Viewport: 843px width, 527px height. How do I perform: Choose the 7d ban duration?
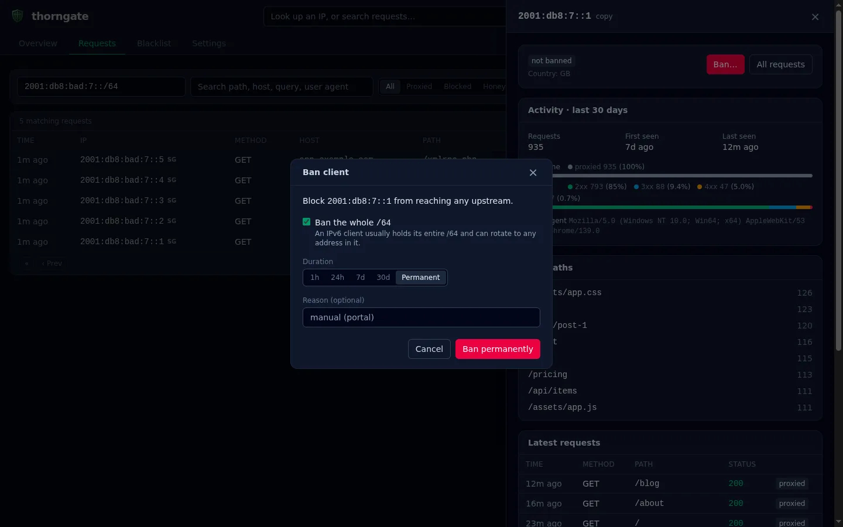click(361, 278)
